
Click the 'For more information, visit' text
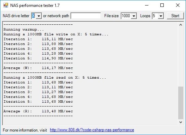click(x=25, y=130)
